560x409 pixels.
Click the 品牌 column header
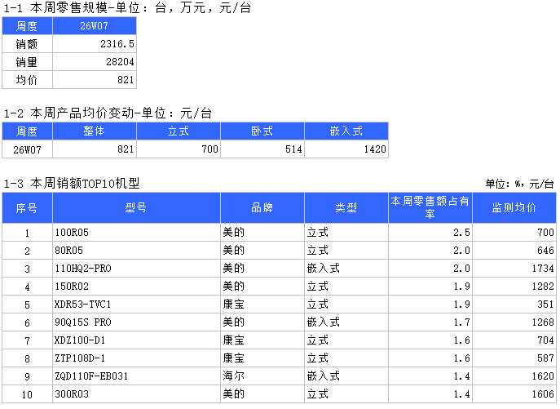click(x=262, y=208)
